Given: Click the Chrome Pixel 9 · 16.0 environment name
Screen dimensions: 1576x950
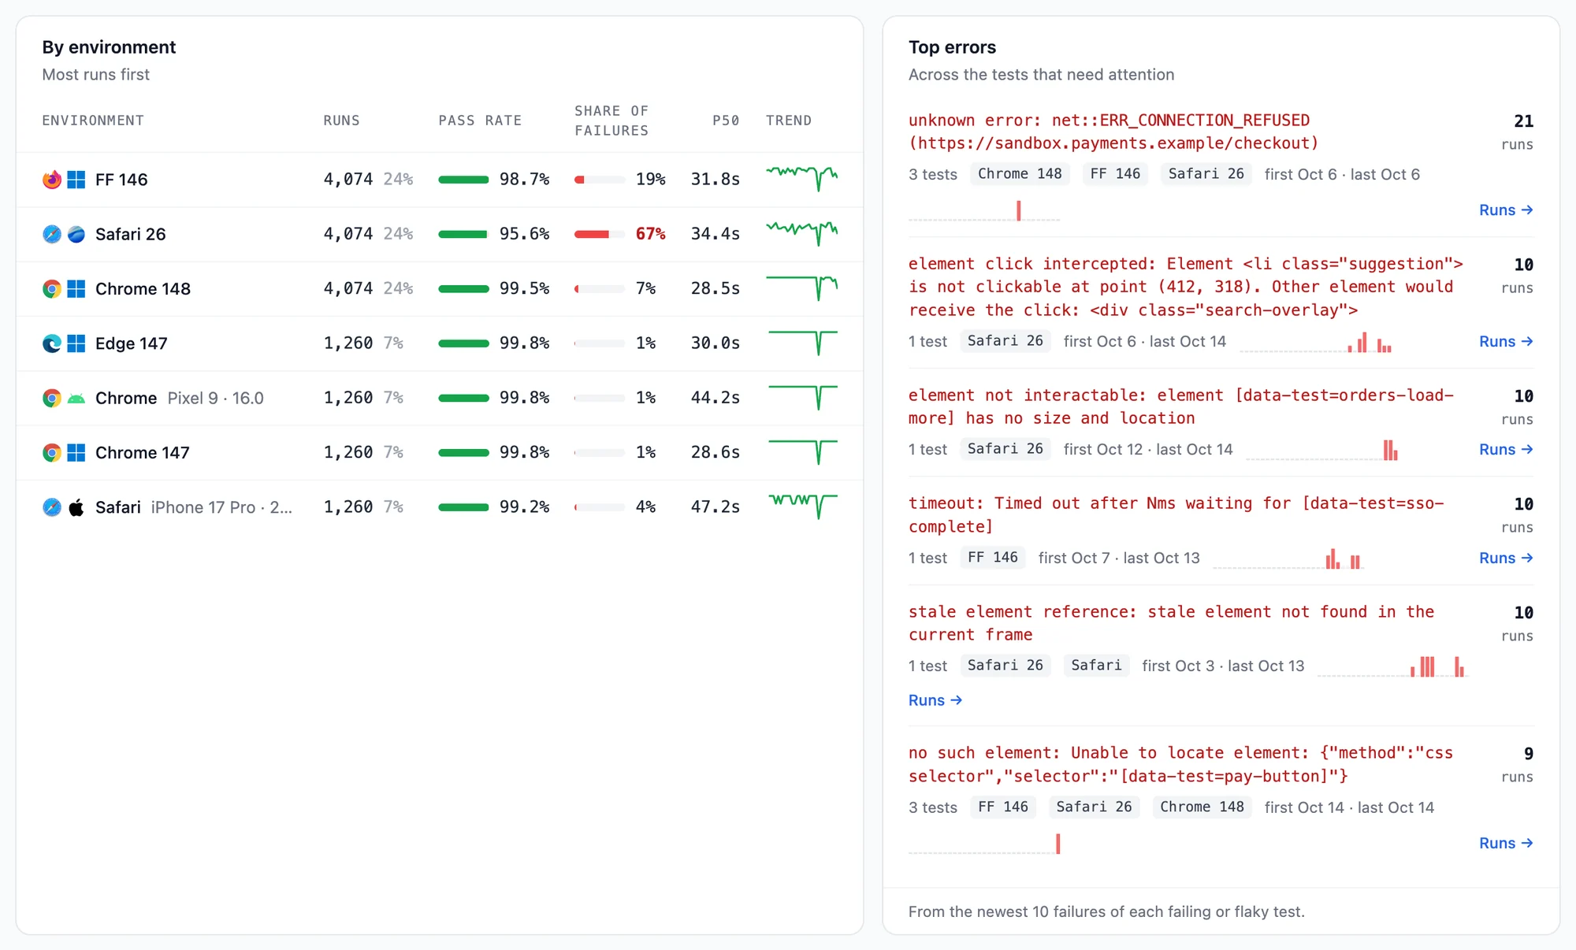Looking at the screenshot, I should pos(180,398).
